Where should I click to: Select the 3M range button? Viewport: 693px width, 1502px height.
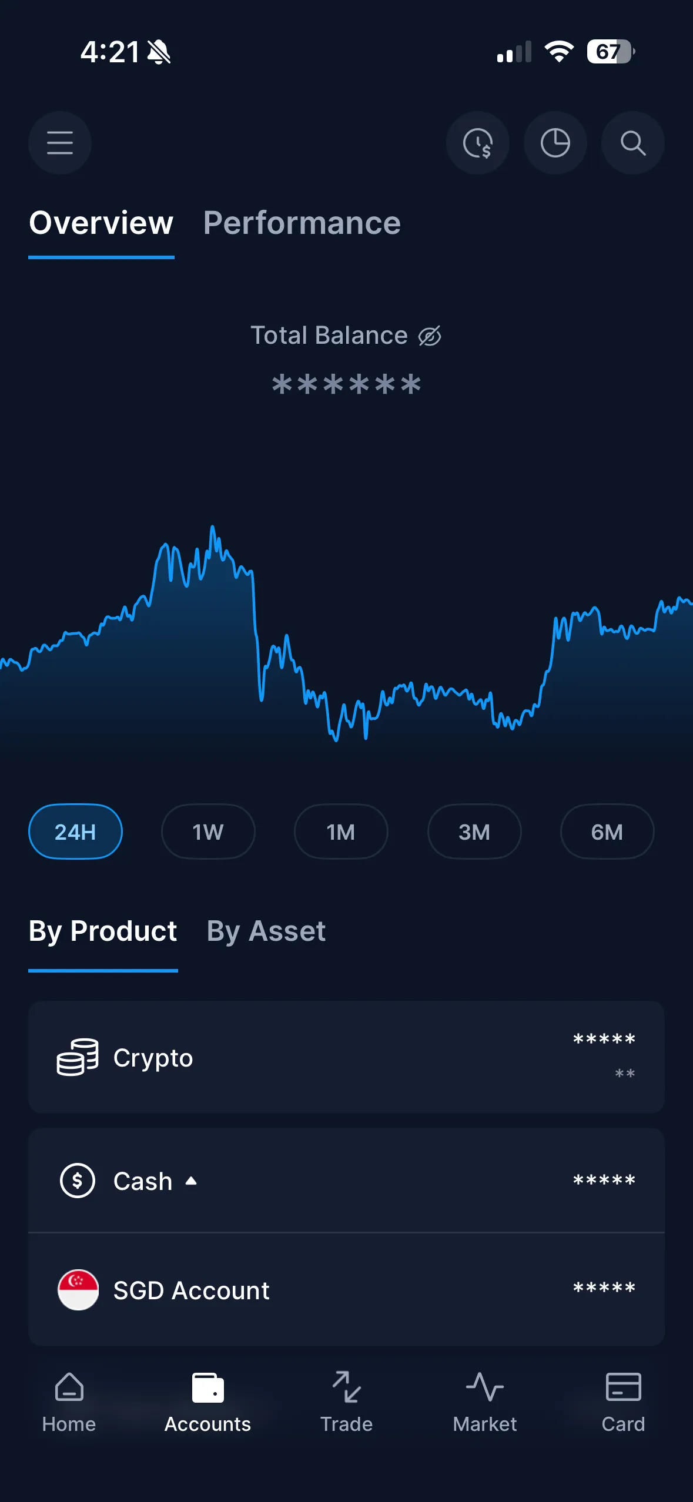point(474,832)
